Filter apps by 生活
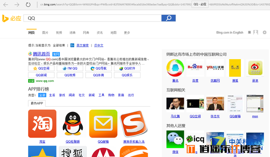The image size is (270, 157). (x=52, y=95)
